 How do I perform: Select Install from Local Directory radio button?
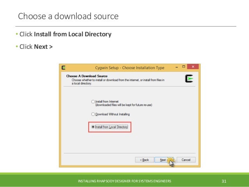[x=93, y=127]
